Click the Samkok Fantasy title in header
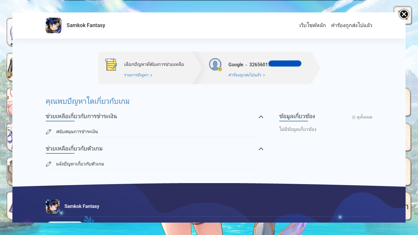418x235 pixels. click(x=86, y=25)
